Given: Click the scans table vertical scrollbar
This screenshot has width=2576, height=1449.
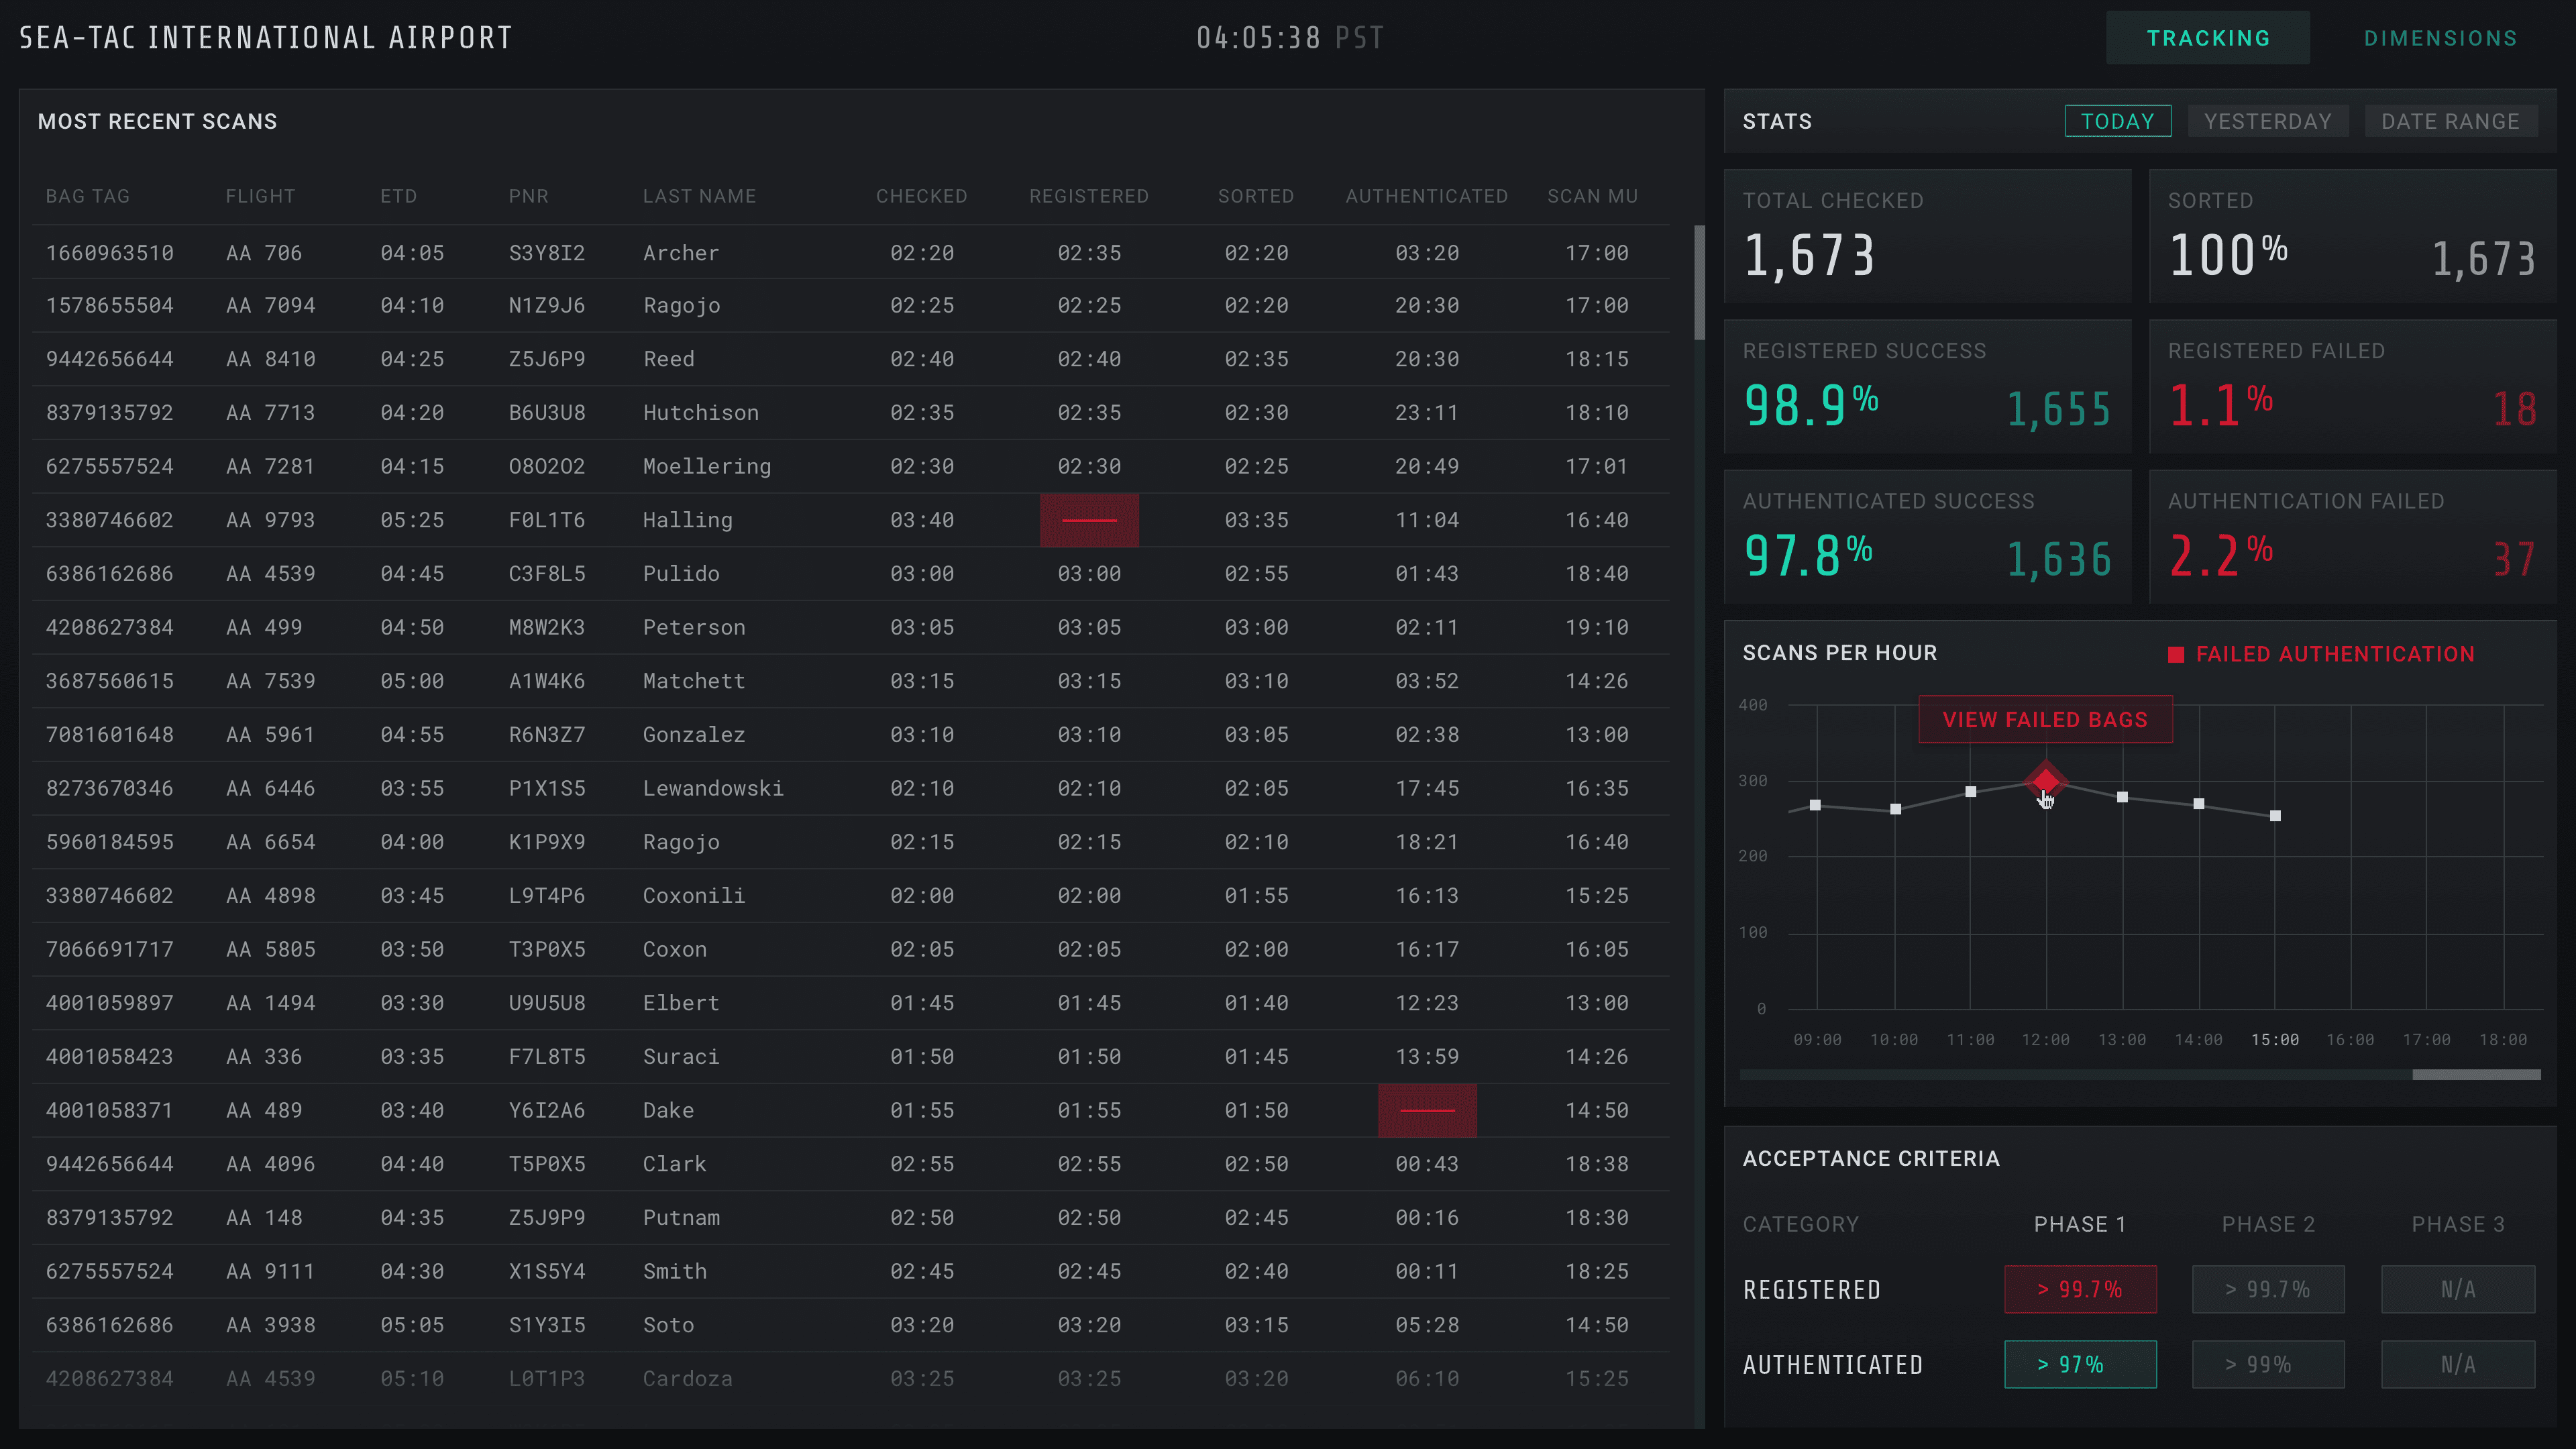Looking at the screenshot, I should pyautogui.click(x=1699, y=282).
